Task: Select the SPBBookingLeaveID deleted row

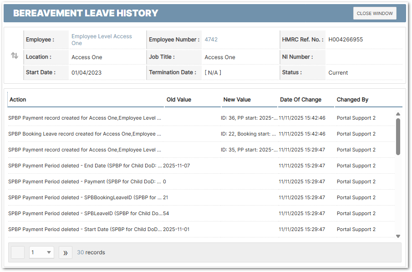Action: 85,197
